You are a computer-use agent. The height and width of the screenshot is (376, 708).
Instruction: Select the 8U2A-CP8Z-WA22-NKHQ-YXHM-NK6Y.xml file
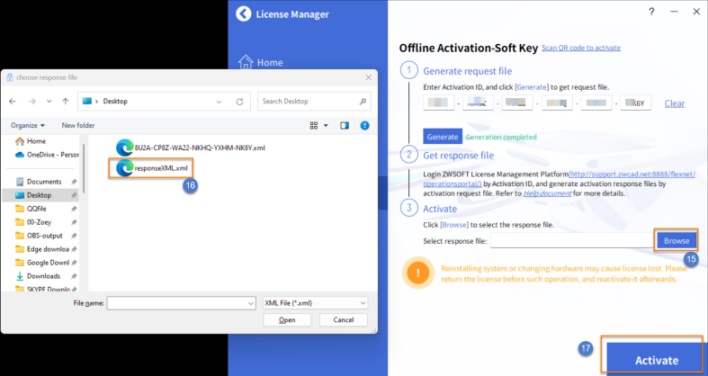tap(191, 148)
